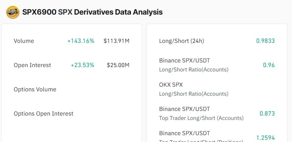Select the Volume label
292x142 pixels.
24,41
